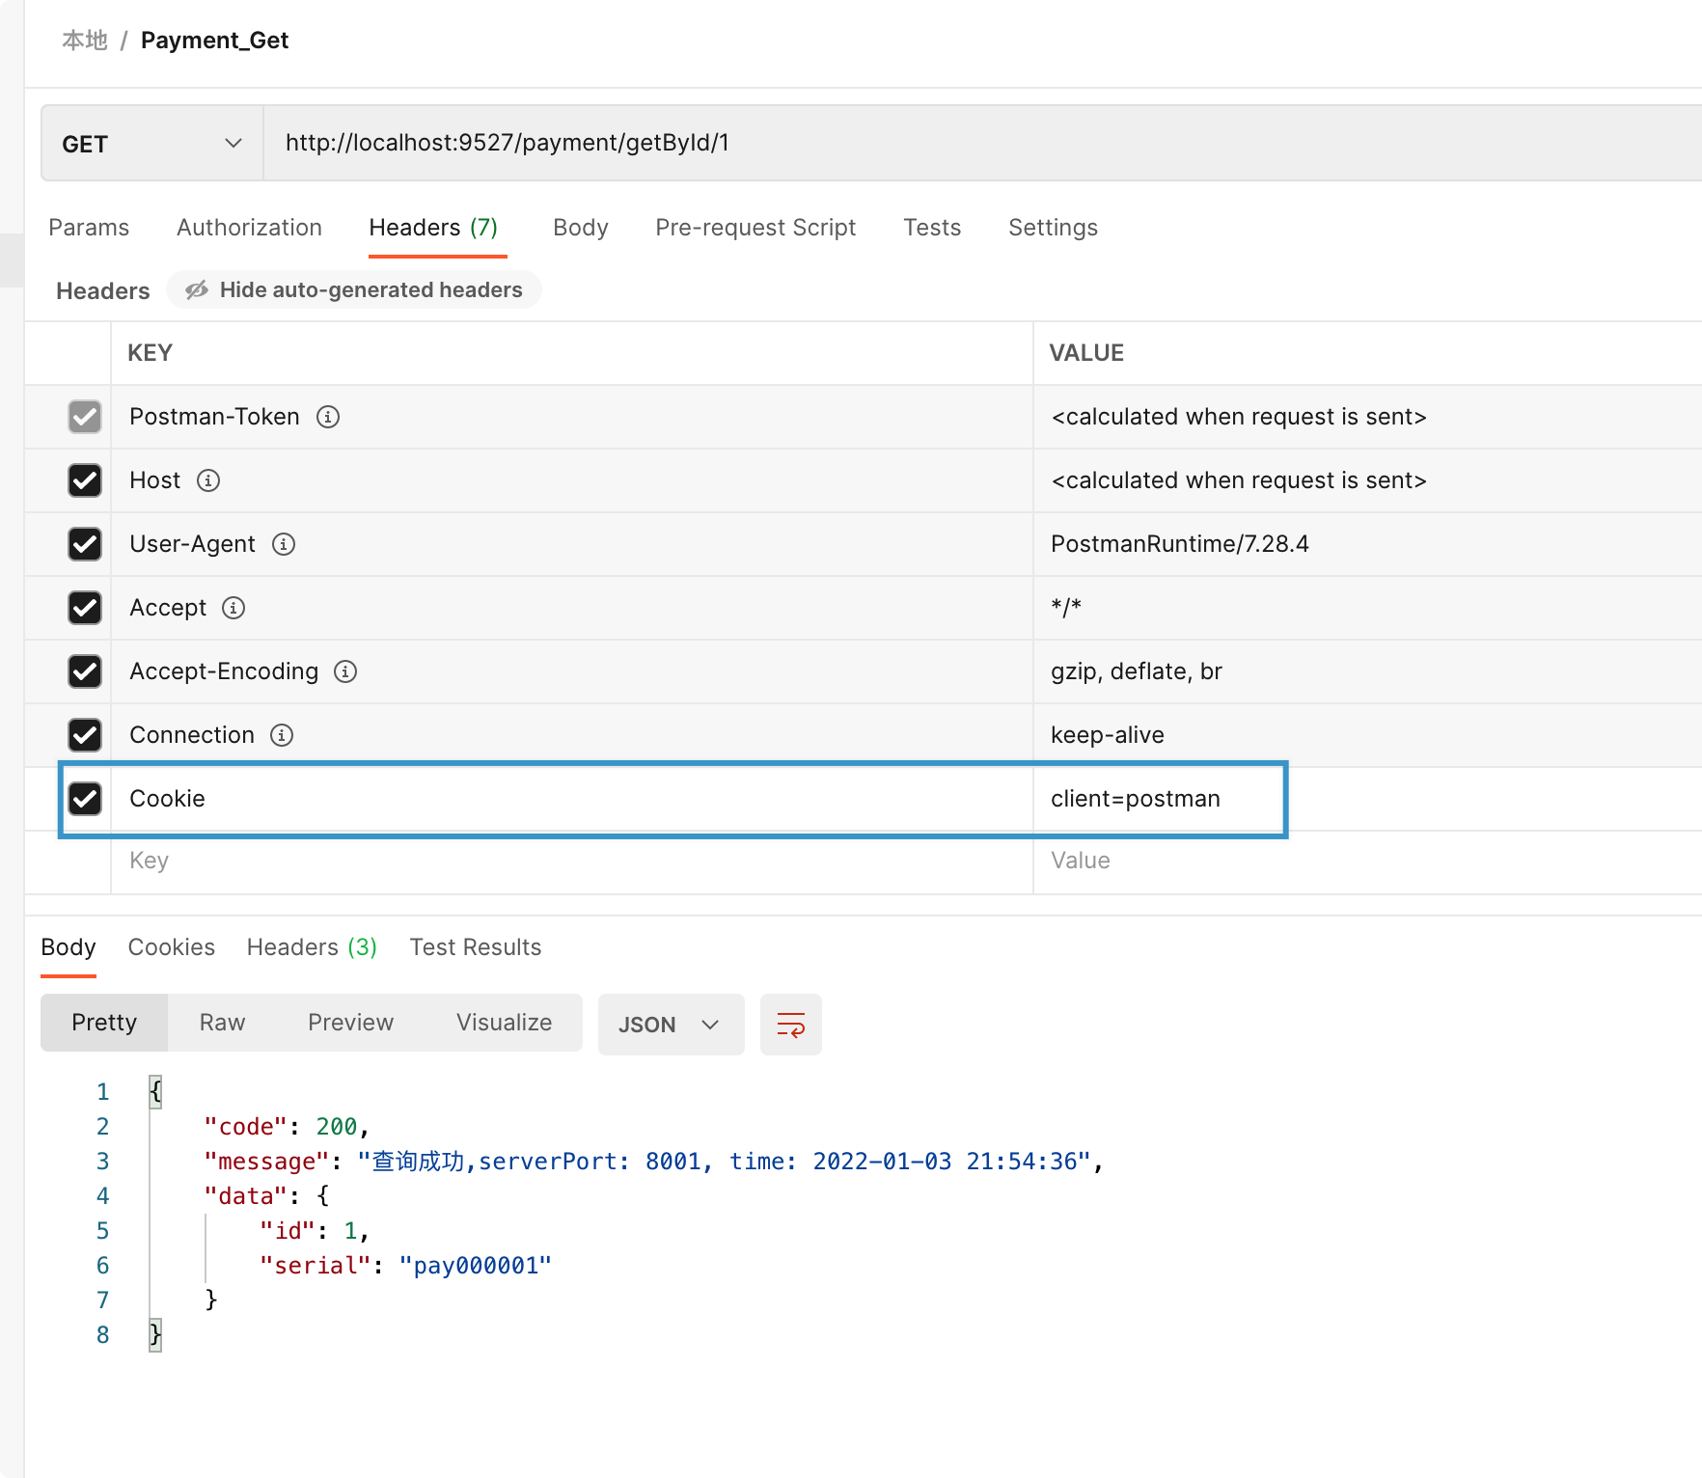Expand the JSON format dropdown
1702x1478 pixels.
(x=671, y=1025)
